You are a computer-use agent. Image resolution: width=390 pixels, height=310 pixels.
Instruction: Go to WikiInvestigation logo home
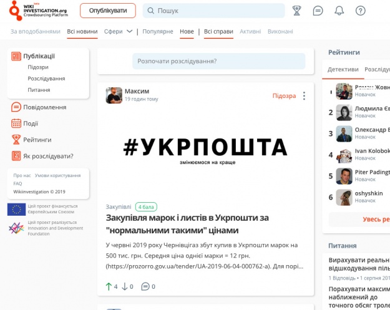(x=38, y=11)
